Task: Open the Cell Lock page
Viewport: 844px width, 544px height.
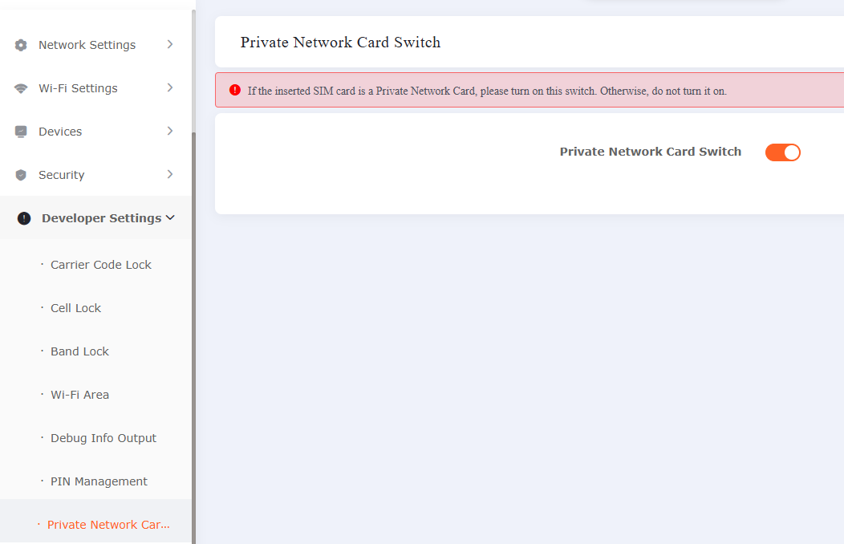Action: pos(75,308)
